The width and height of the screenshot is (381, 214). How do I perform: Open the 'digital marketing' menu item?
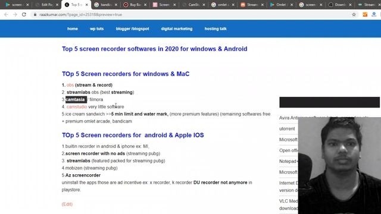pos(177,29)
